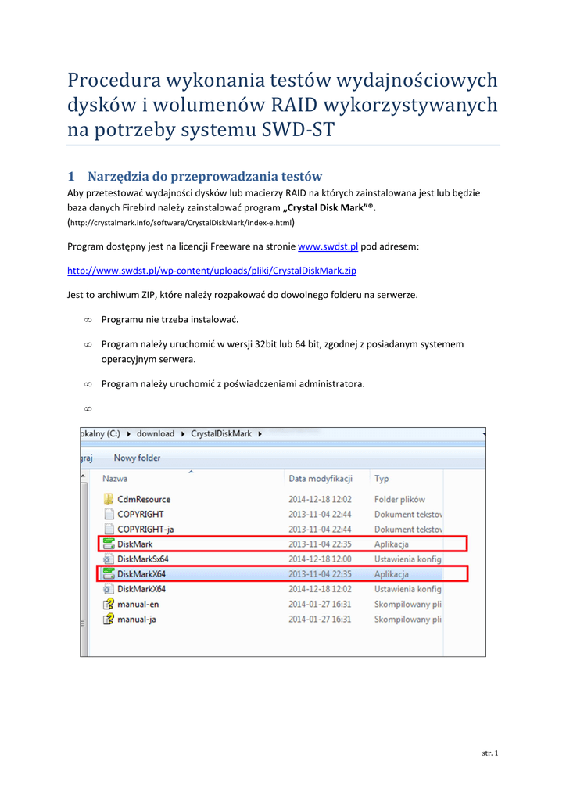The height and width of the screenshot is (801, 566).
Task: Follow the CrystalDiskMark.zip download link
Action: coord(217,271)
